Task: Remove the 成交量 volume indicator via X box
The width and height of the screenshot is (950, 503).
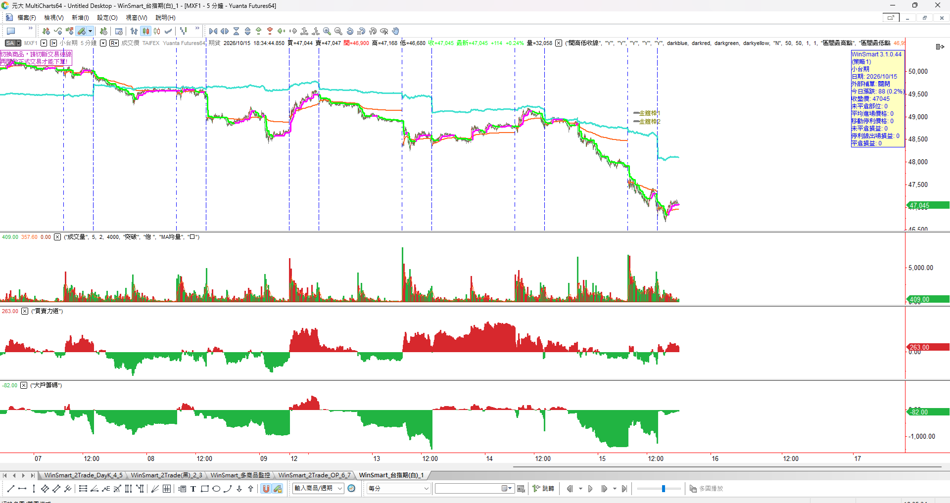Action: click(57, 237)
